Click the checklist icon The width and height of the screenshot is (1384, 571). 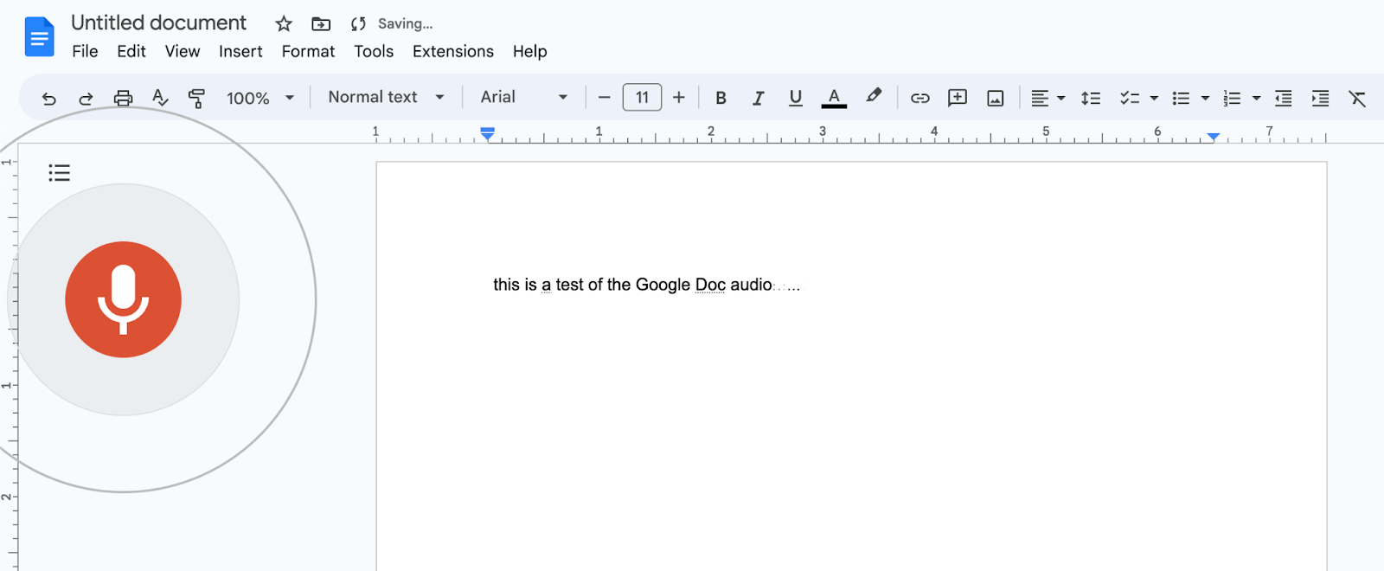tap(1130, 98)
